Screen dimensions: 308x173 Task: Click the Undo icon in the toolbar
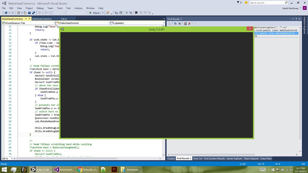[x=39, y=13]
